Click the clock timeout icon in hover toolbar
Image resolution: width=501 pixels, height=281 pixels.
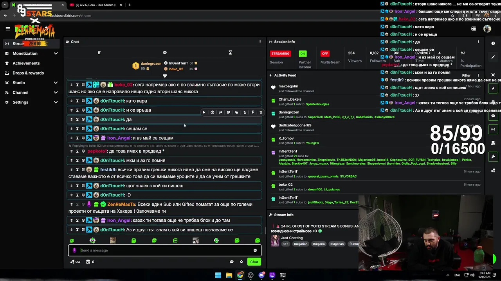212,112
